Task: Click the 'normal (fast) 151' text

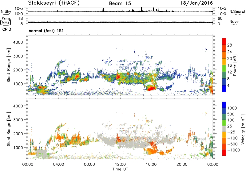Action: pos(46,31)
